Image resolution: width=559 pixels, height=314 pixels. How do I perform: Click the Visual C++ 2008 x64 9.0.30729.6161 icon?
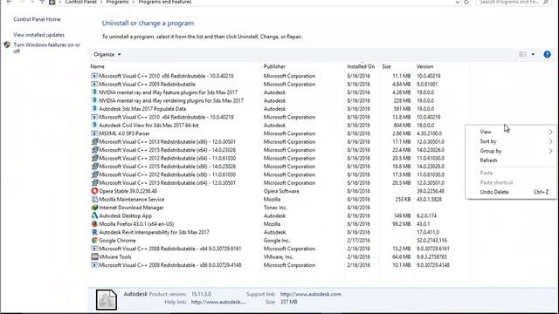pyautogui.click(x=94, y=249)
